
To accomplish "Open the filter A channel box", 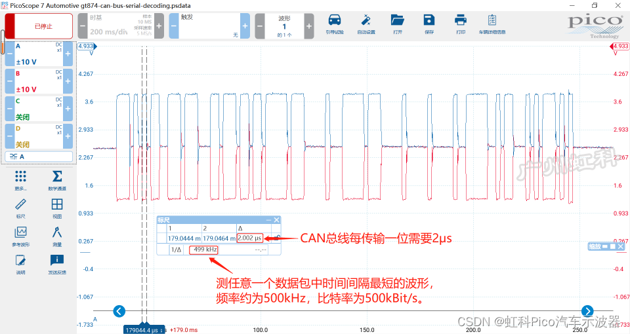I will [39, 157].
